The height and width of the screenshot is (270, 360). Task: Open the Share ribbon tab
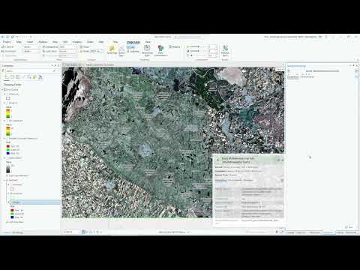point(90,42)
